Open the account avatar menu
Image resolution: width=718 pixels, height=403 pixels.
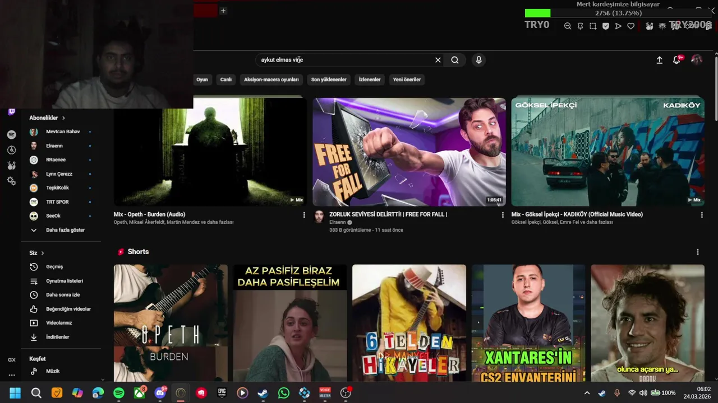click(x=697, y=60)
